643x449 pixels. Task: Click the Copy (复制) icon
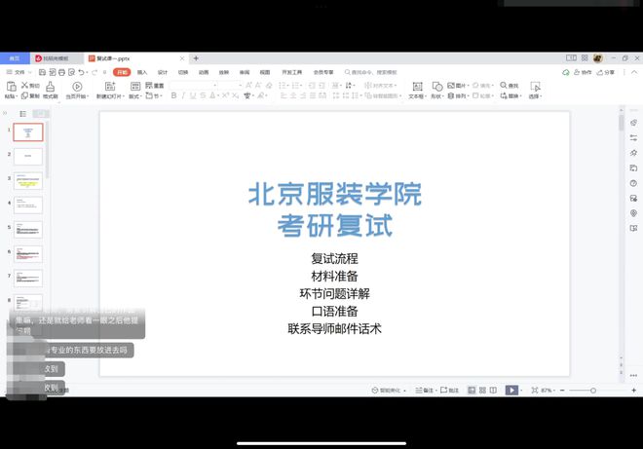tap(24, 95)
